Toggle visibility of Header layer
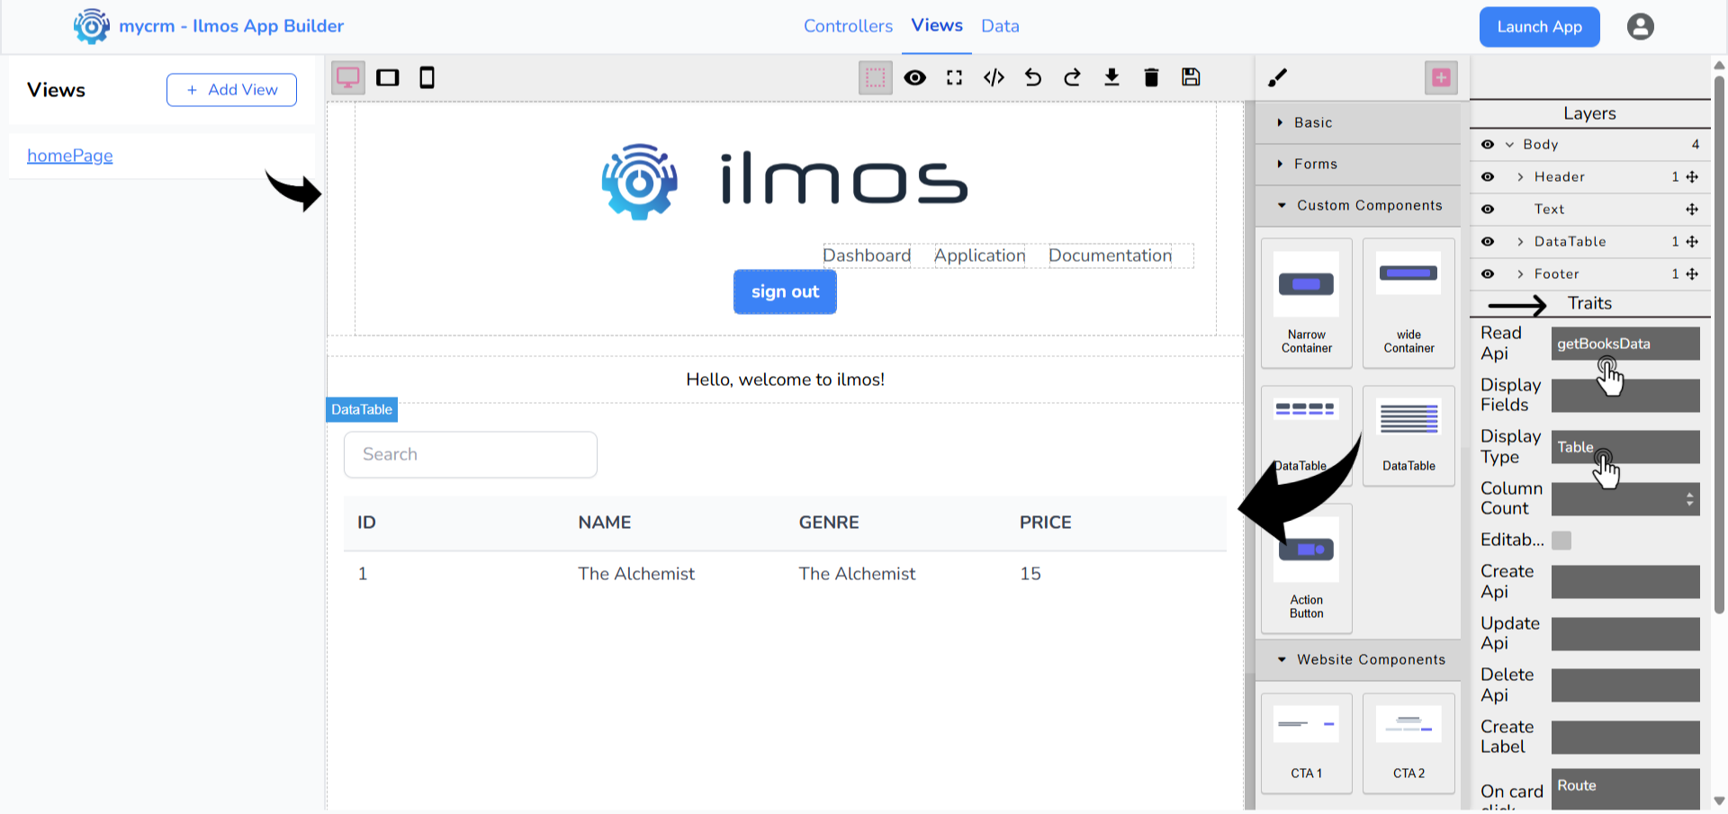Screen dimensions: 1728x814 1488,177
